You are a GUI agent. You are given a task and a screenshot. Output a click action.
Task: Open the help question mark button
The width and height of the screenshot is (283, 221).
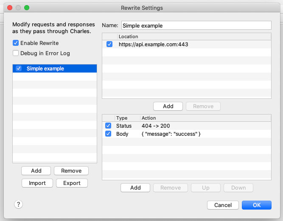(x=18, y=204)
